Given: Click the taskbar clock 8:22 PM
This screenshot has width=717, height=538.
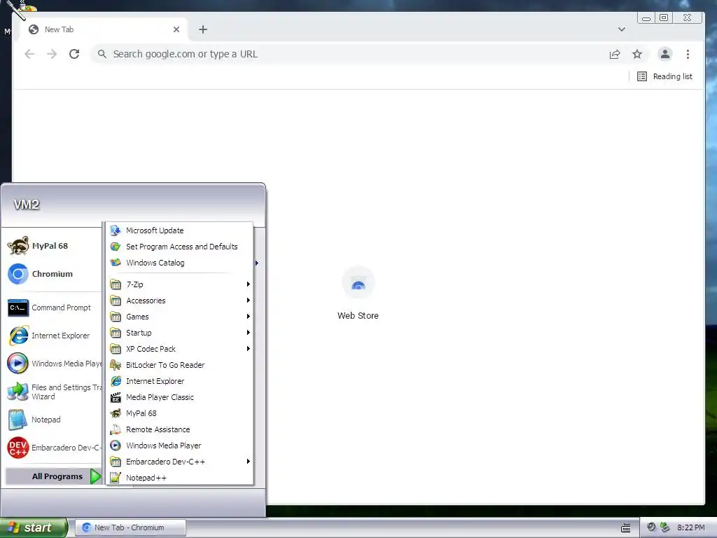Looking at the screenshot, I should 691,527.
